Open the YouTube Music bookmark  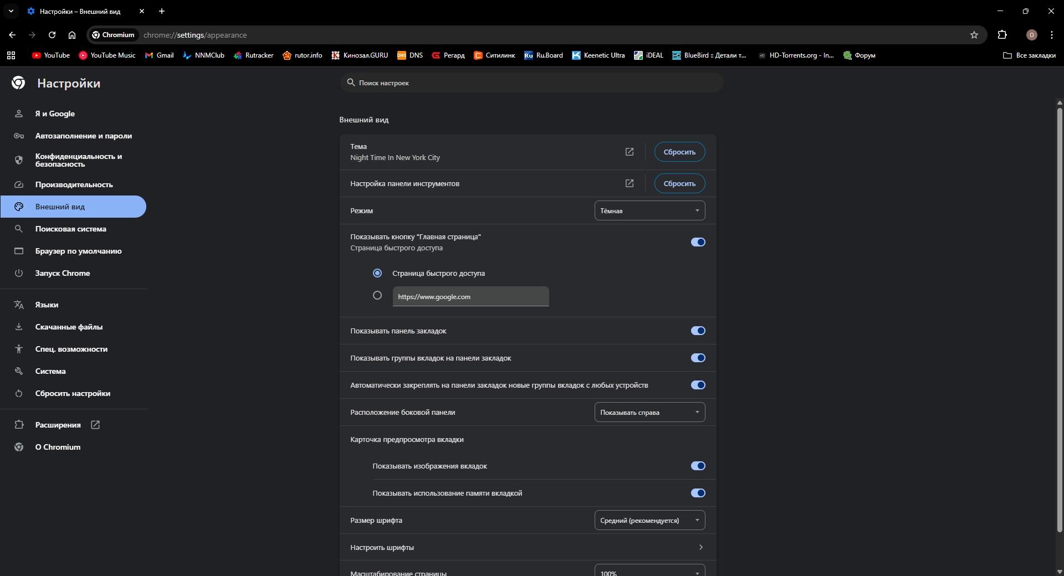107,55
